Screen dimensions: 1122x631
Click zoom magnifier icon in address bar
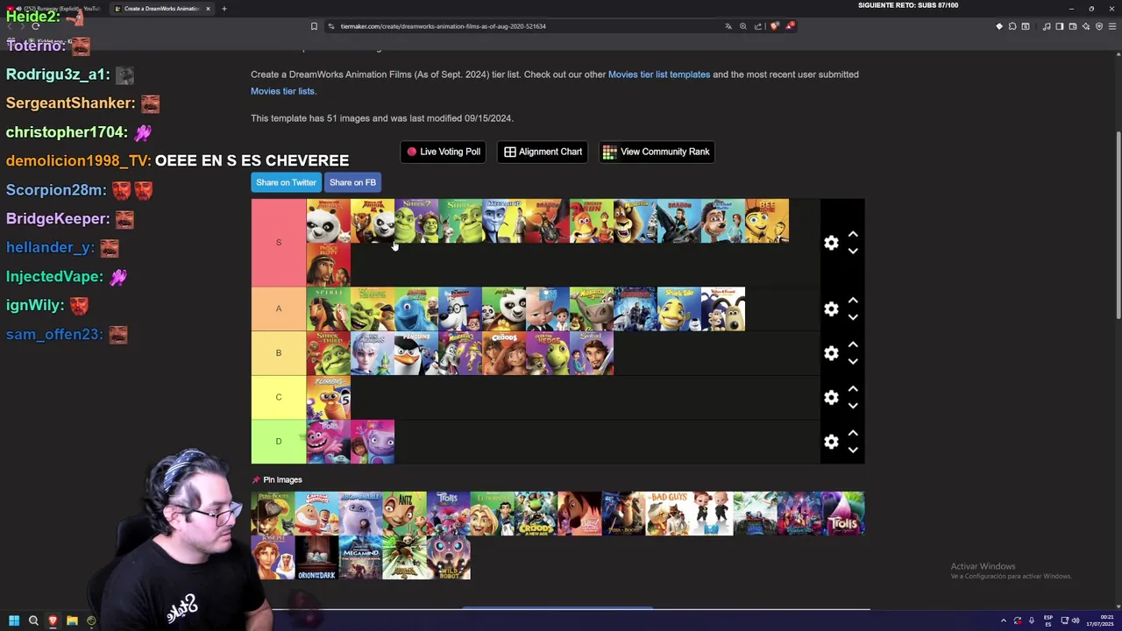743,26
